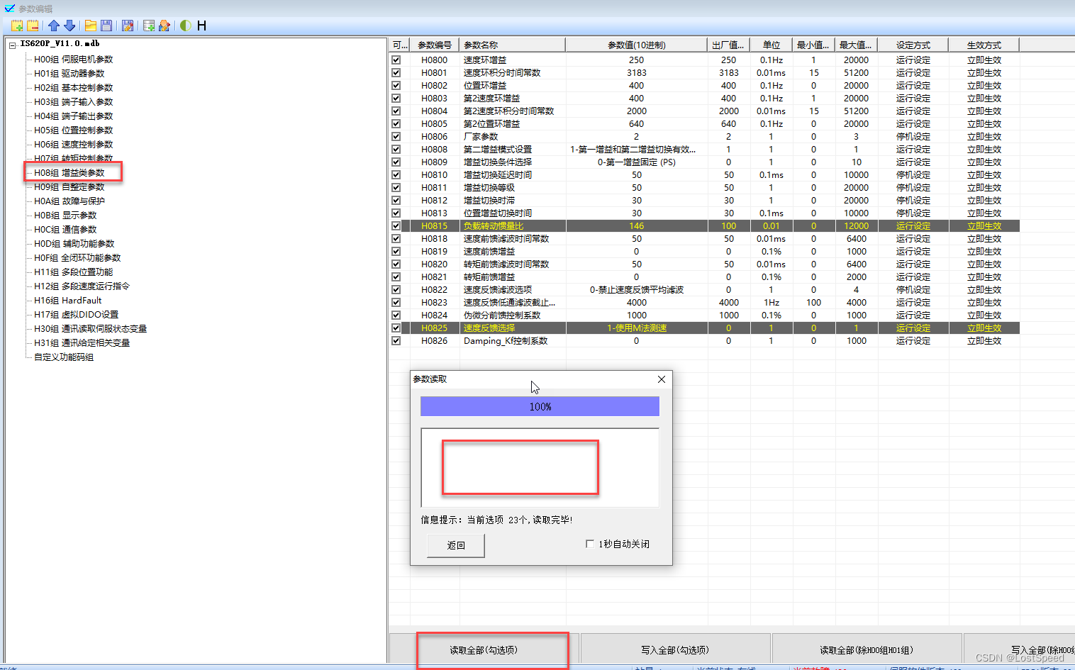
Task: Enable the 1秒自动关闭 checkbox
Action: 590,544
